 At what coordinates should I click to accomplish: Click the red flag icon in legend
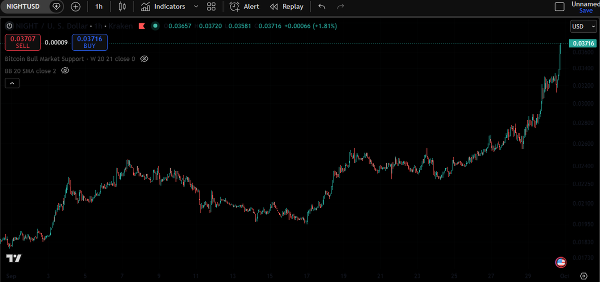coord(142,25)
